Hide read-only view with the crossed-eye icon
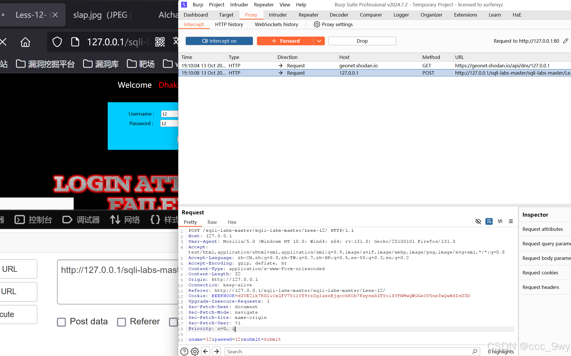Screen dimensions: 571x356 tap(478, 221)
